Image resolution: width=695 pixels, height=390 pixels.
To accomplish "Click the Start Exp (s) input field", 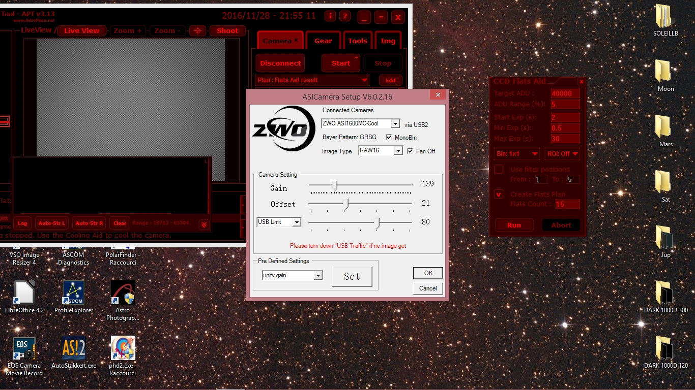I will pyautogui.click(x=565, y=117).
